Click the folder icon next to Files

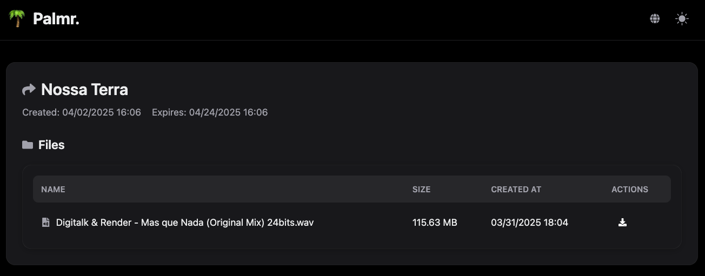pyautogui.click(x=28, y=145)
